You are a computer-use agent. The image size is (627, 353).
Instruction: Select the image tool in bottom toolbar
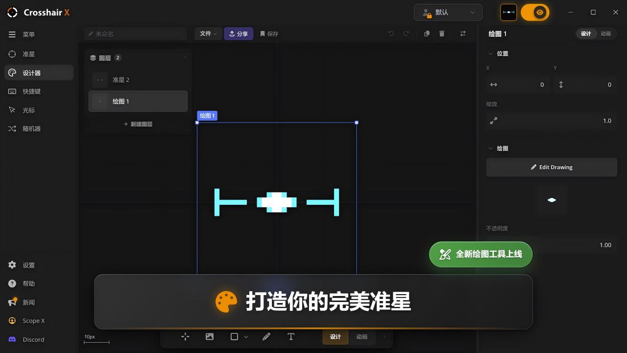[210, 336]
